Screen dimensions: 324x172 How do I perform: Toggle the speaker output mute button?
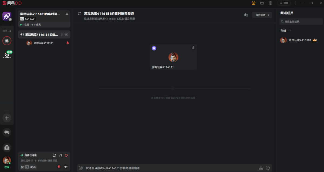click(66, 167)
